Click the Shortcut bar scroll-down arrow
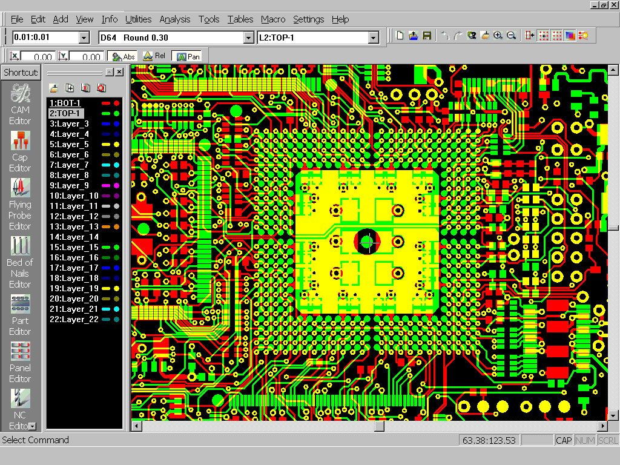620x465 pixels. [33, 426]
